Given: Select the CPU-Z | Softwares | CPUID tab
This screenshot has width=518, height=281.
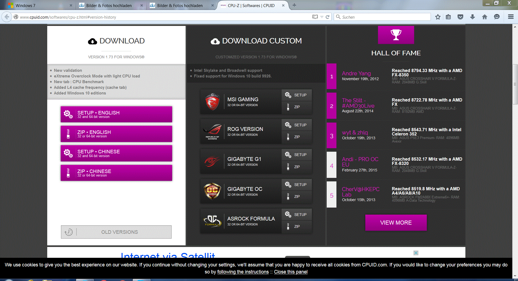Looking at the screenshot, I should click(x=252, y=5).
